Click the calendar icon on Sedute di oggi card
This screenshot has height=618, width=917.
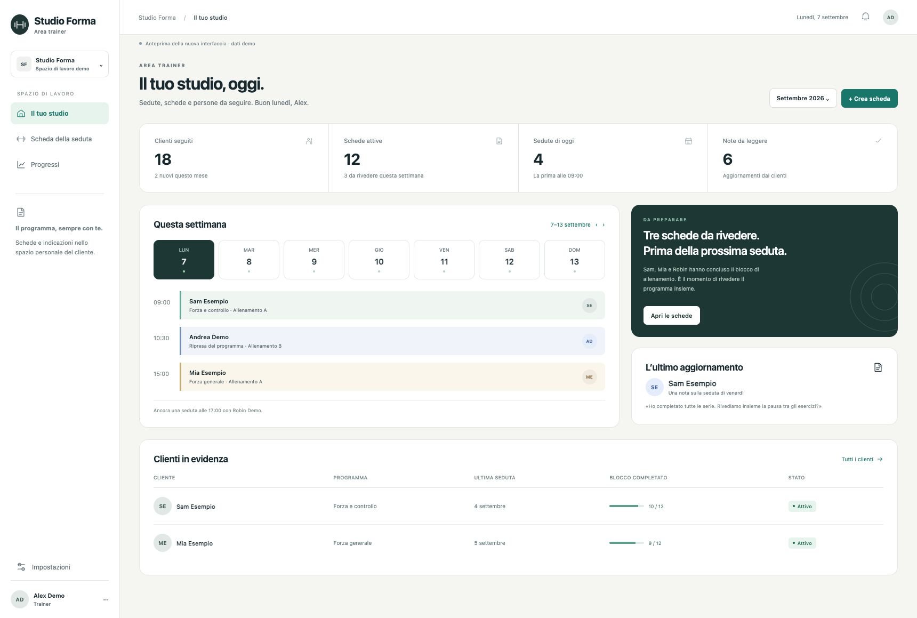688,141
